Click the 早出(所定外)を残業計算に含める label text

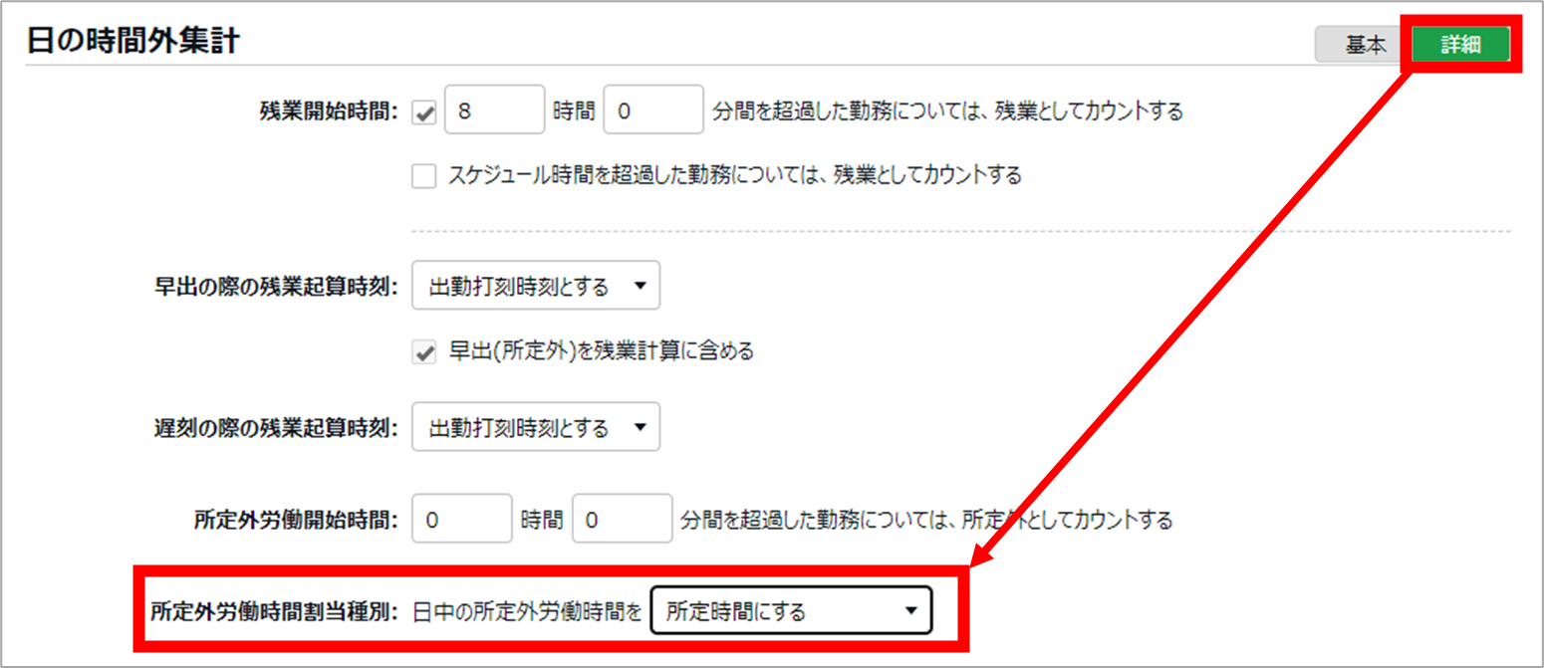[x=601, y=351]
